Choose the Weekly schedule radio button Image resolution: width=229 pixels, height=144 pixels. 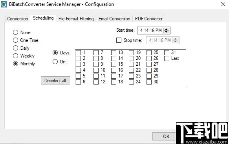[15, 56]
